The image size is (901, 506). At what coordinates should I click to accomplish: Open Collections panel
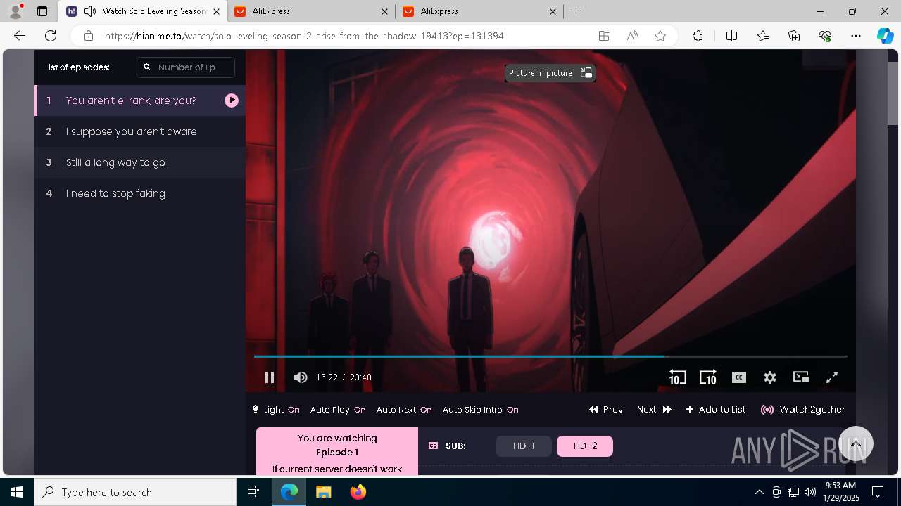point(794,36)
